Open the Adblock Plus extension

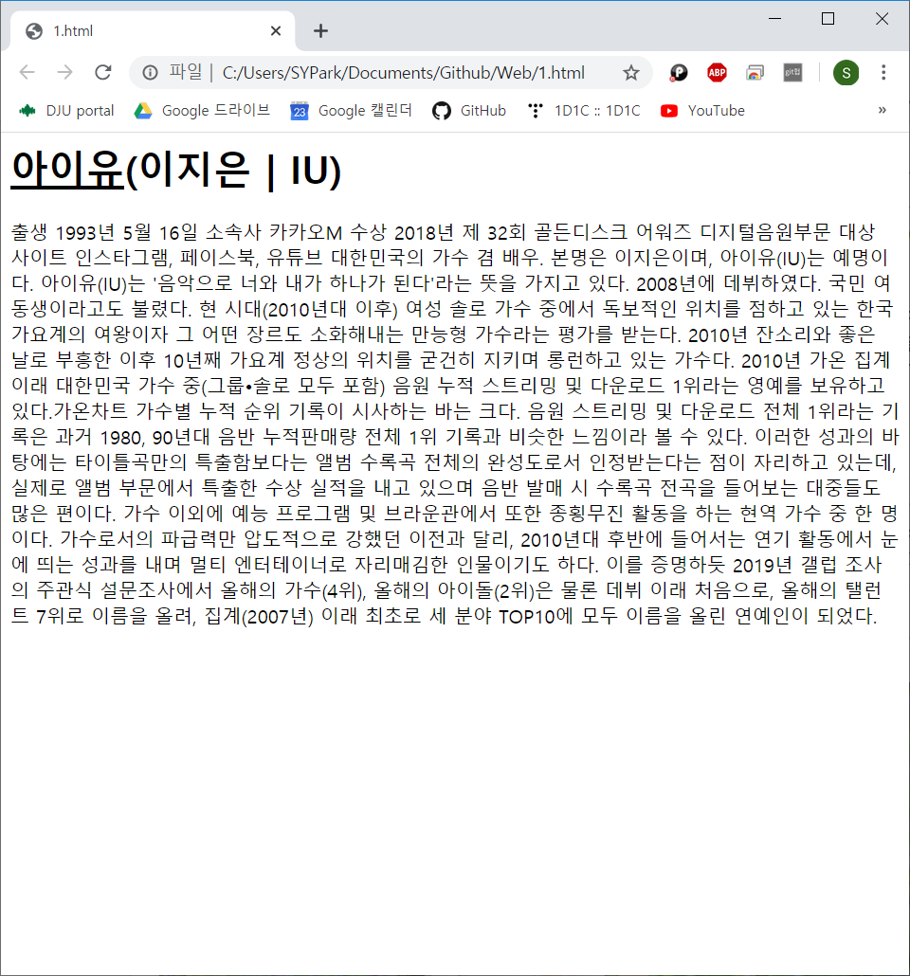tap(717, 73)
